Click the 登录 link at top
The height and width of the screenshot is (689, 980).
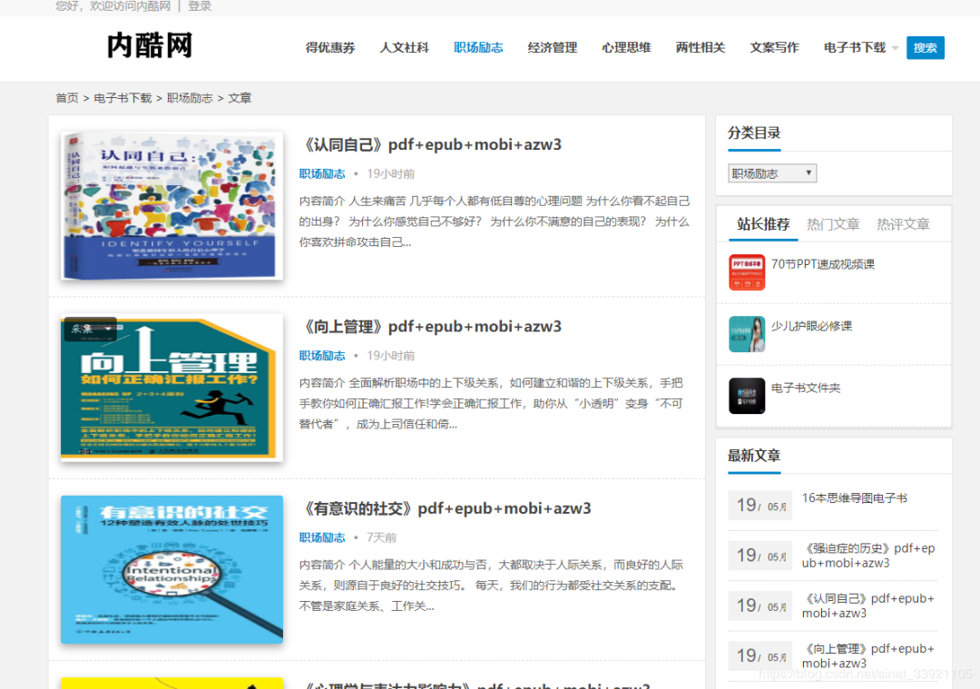tap(200, 6)
